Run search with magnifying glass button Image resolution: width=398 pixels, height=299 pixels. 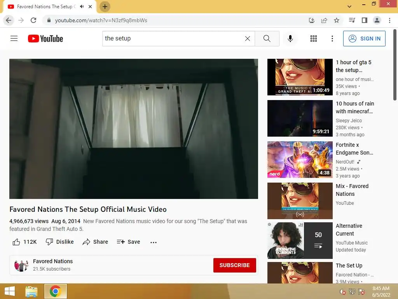[267, 39]
